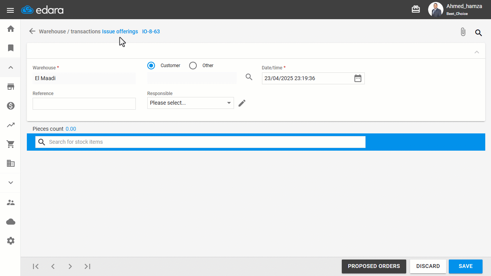Click the Warehouse field El Maadi
This screenshot has height=276, width=491.
(x=84, y=78)
